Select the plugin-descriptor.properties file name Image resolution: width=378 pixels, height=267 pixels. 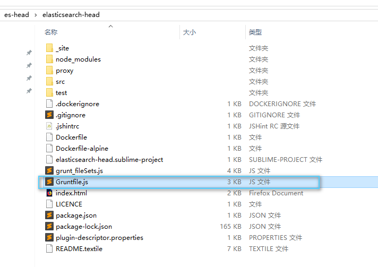[100, 237]
